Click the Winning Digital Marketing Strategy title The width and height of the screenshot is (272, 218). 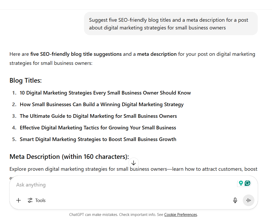(x=102, y=104)
